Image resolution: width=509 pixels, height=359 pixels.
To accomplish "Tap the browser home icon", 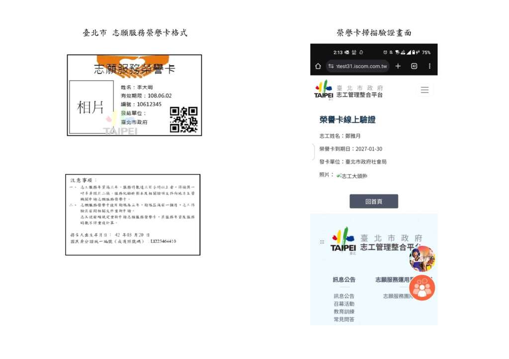I will [x=318, y=66].
